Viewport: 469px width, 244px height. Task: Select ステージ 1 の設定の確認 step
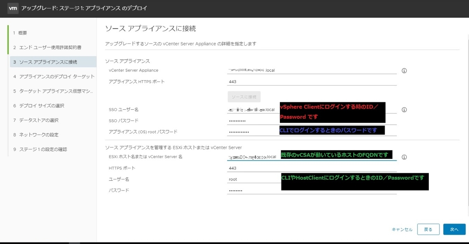tap(44, 149)
